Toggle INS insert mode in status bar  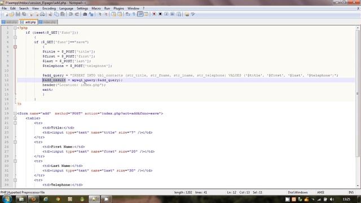pos(351,192)
